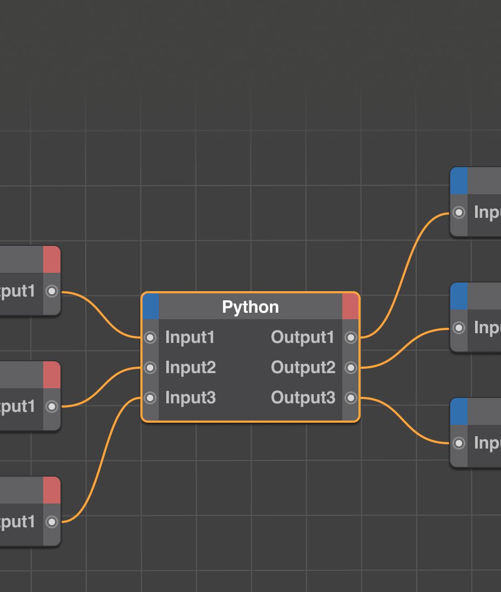This screenshot has width=501, height=592.
Task: Open the Python node's red outputs menu
Action: (x=350, y=307)
